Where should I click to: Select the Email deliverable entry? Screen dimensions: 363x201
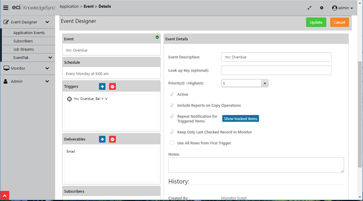[x=71, y=151]
